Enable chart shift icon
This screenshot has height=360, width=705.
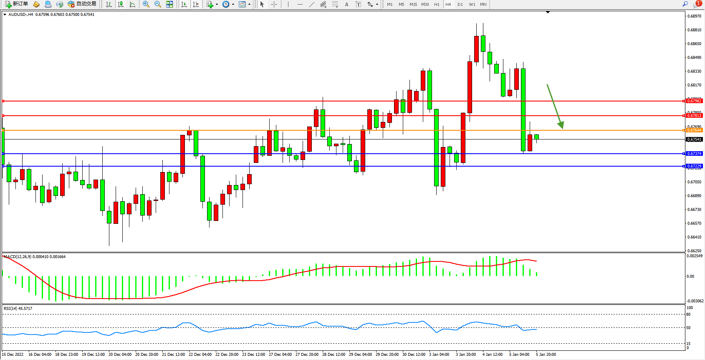[196, 4]
